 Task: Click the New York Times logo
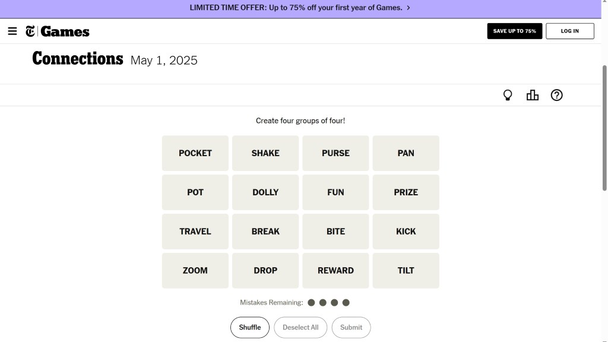[x=30, y=31]
